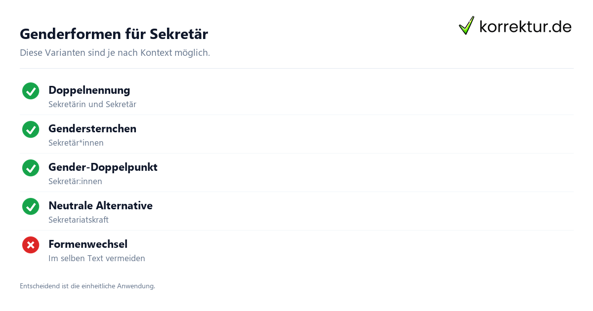The height and width of the screenshot is (311, 593).
Task: Select the Gendersternchen heading
Action: [92, 128]
